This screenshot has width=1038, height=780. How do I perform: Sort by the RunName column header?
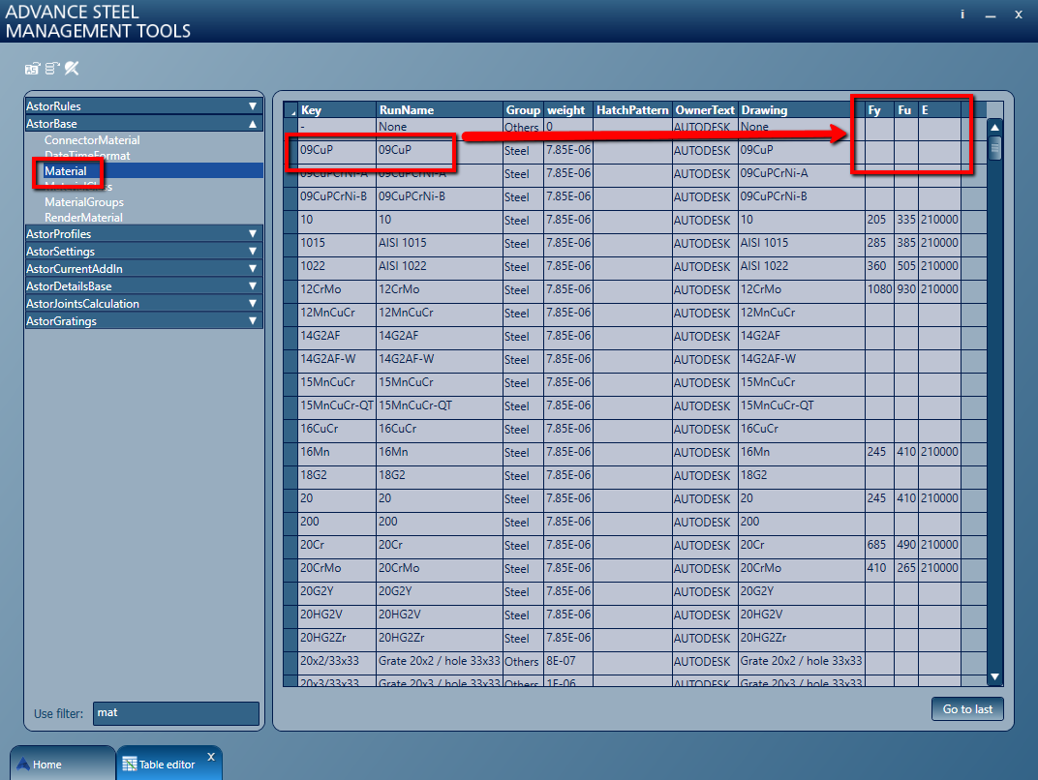click(440, 109)
